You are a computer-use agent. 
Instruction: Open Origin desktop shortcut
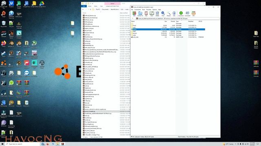pyautogui.click(x=4, y=14)
